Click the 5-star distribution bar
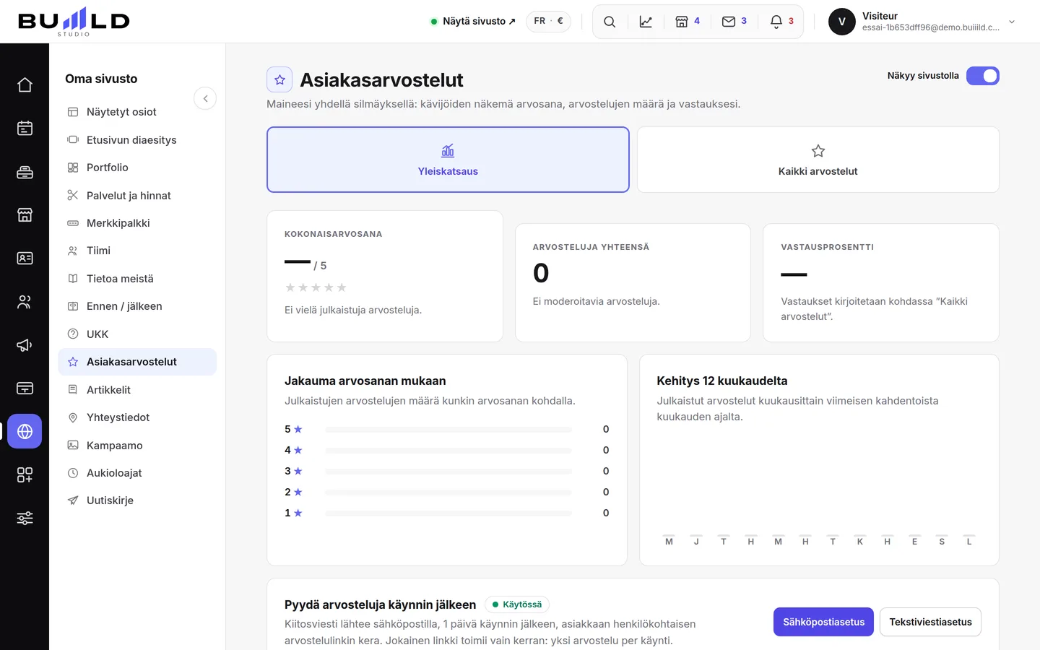This screenshot has height=650, width=1040. pyautogui.click(x=448, y=429)
